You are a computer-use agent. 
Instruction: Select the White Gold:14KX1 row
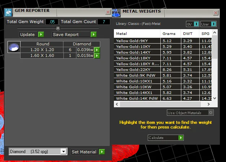pos(163,93)
